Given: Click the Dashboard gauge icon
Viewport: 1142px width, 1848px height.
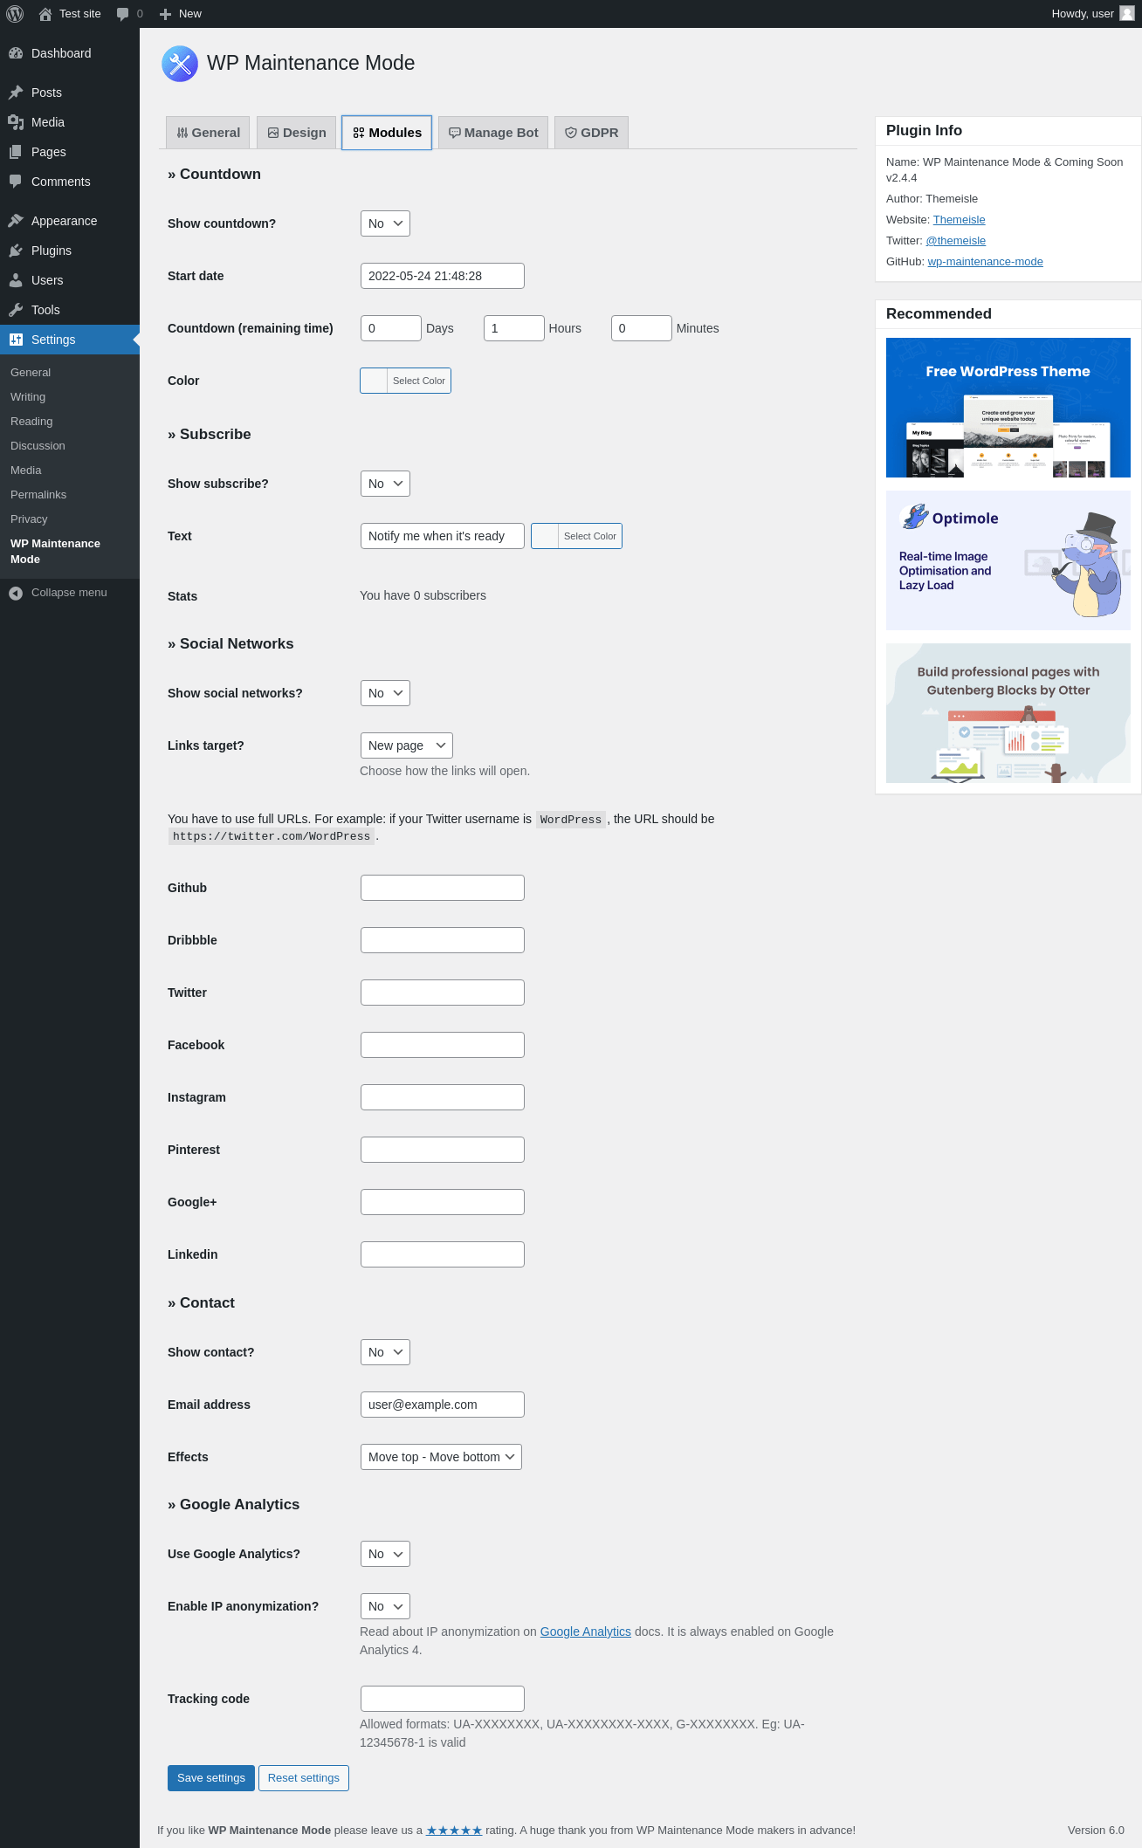Looking at the screenshot, I should pyautogui.click(x=16, y=53).
